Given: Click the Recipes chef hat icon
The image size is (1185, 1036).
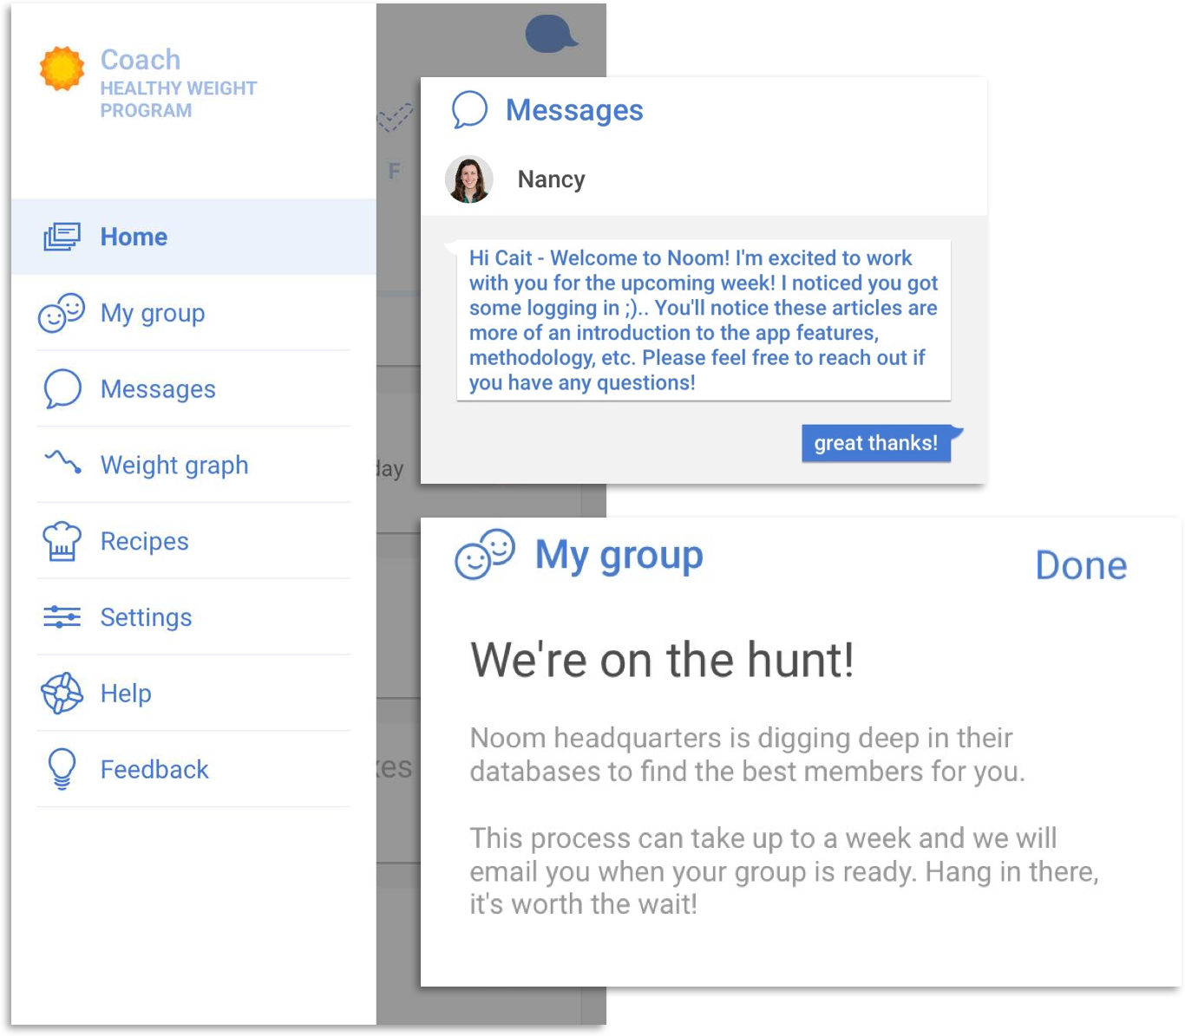Looking at the screenshot, I should tap(62, 541).
